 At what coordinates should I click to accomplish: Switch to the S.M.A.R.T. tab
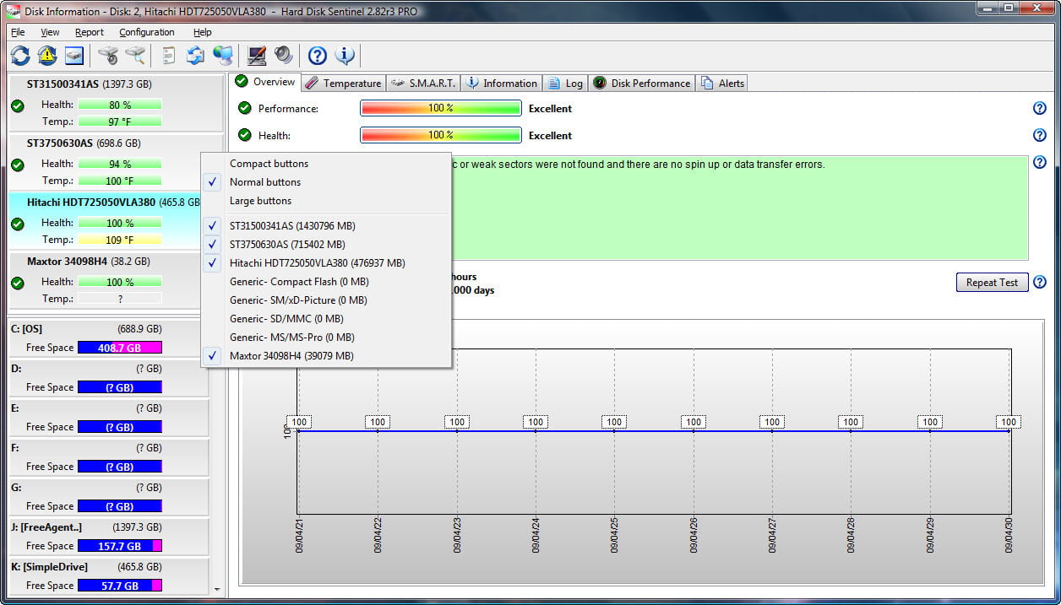[x=424, y=84]
